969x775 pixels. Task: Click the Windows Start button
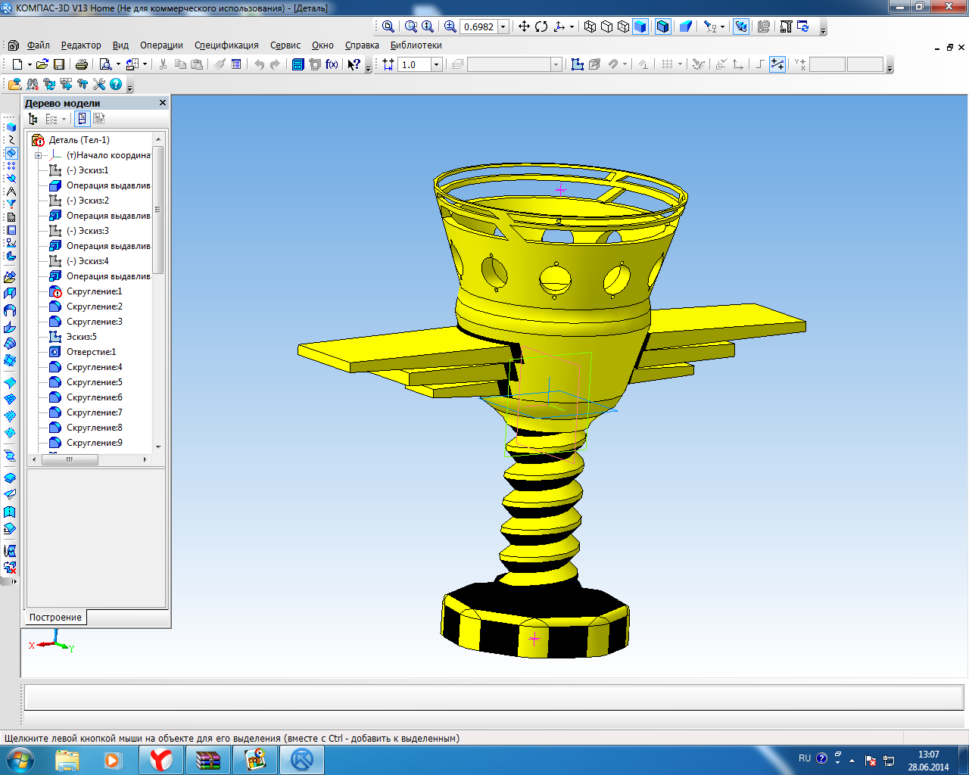tap(20, 759)
